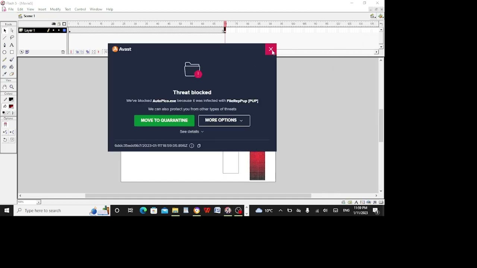The image size is (477, 268).
Task: Copy the Avast threat ID
Action: tap(199, 146)
